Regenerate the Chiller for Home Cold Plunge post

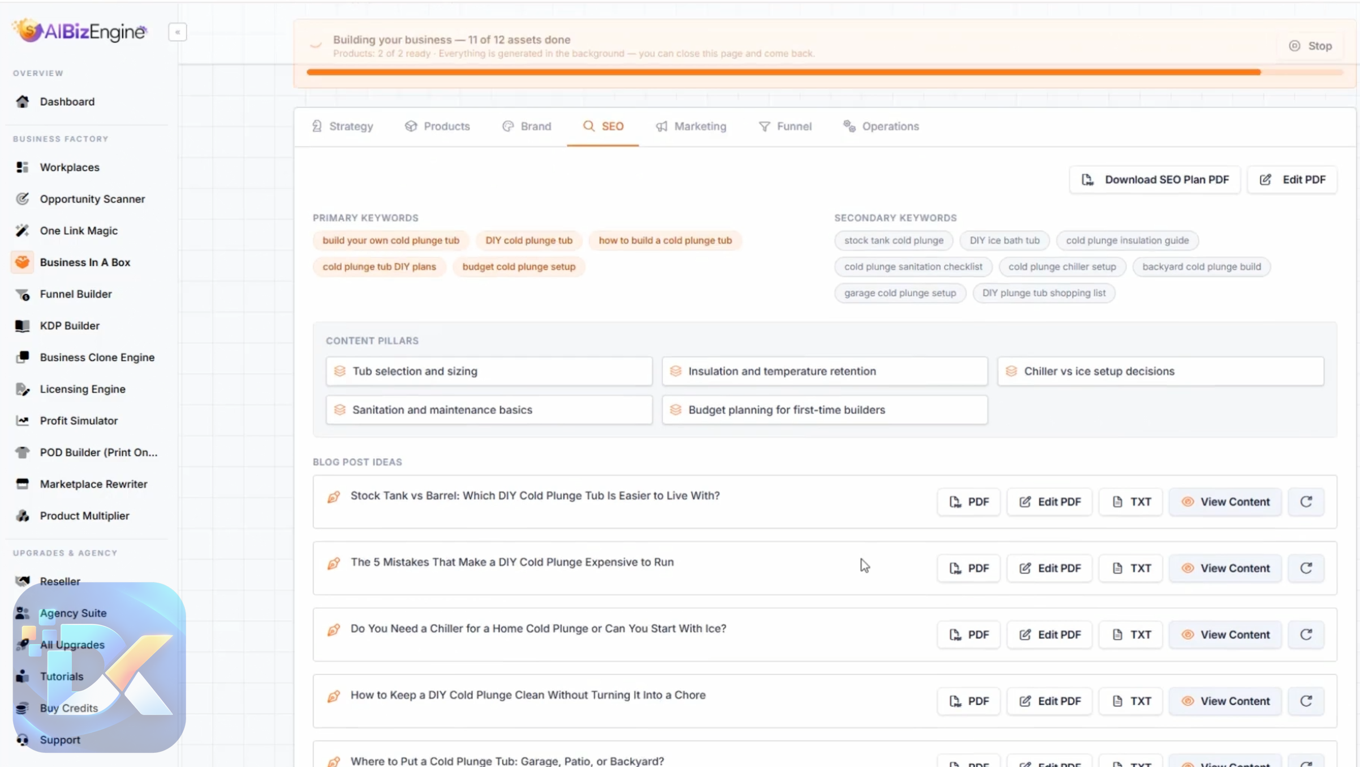pyautogui.click(x=1306, y=635)
